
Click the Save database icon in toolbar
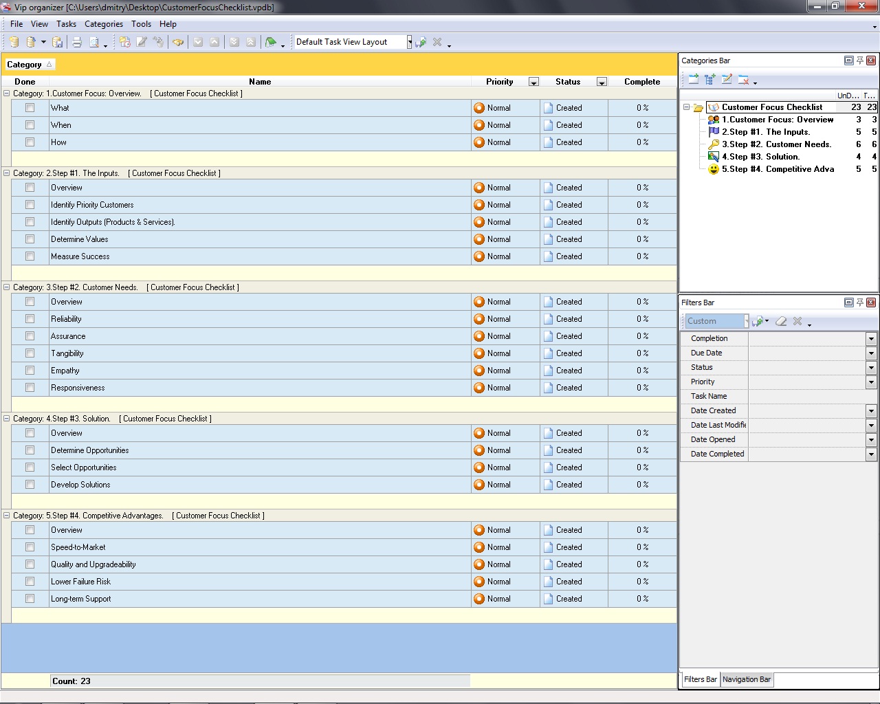pyautogui.click(x=58, y=42)
